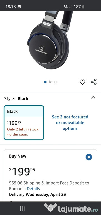Tap the Wi-Fi status icon
This screenshot has height=215, width=101.
tap(66, 6)
